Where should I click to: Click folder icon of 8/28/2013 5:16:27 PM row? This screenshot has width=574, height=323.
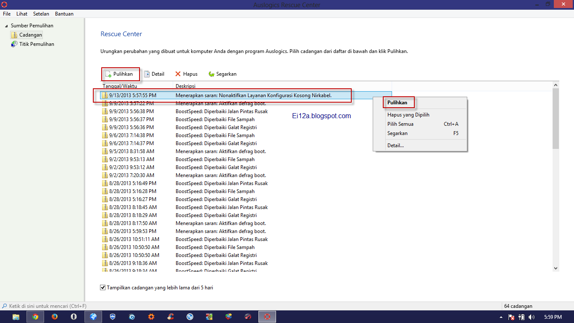105,199
